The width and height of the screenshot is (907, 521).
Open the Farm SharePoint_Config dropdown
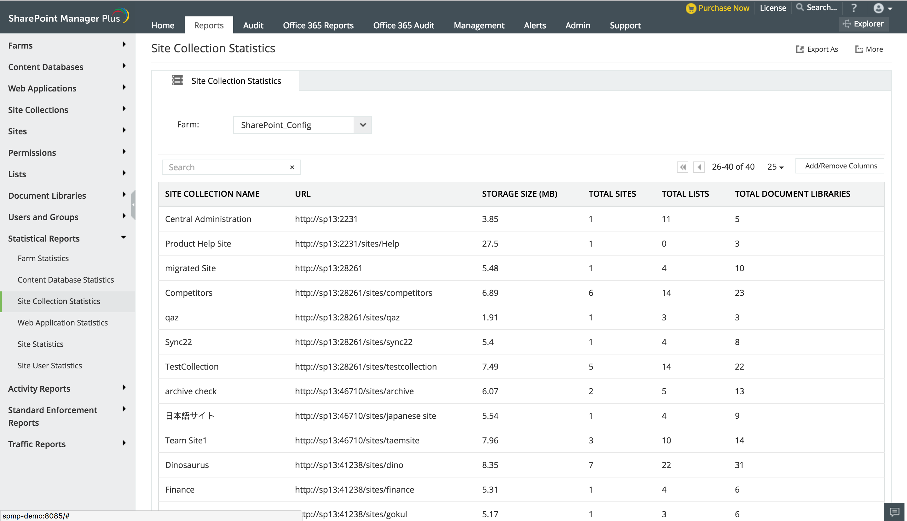[x=362, y=125]
